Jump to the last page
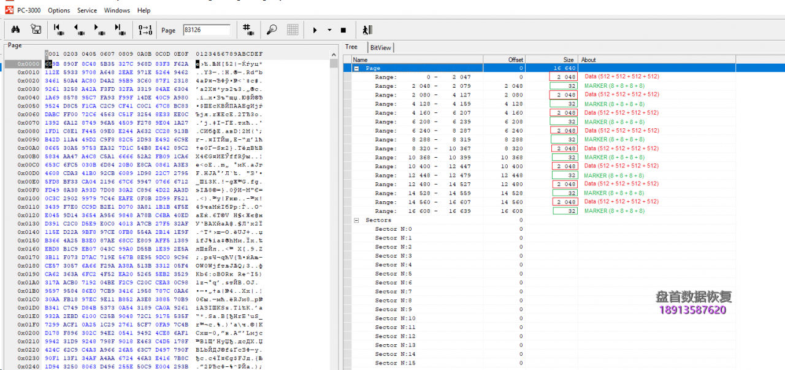The image size is (785, 370). point(119,29)
